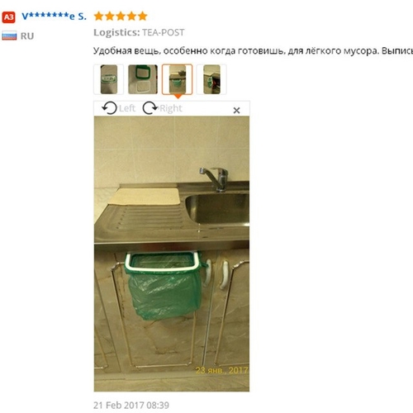
Task: Rotate the photo right
Action: [163, 108]
